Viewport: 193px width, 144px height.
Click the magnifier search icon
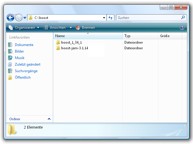pyautogui.click(x=183, y=18)
